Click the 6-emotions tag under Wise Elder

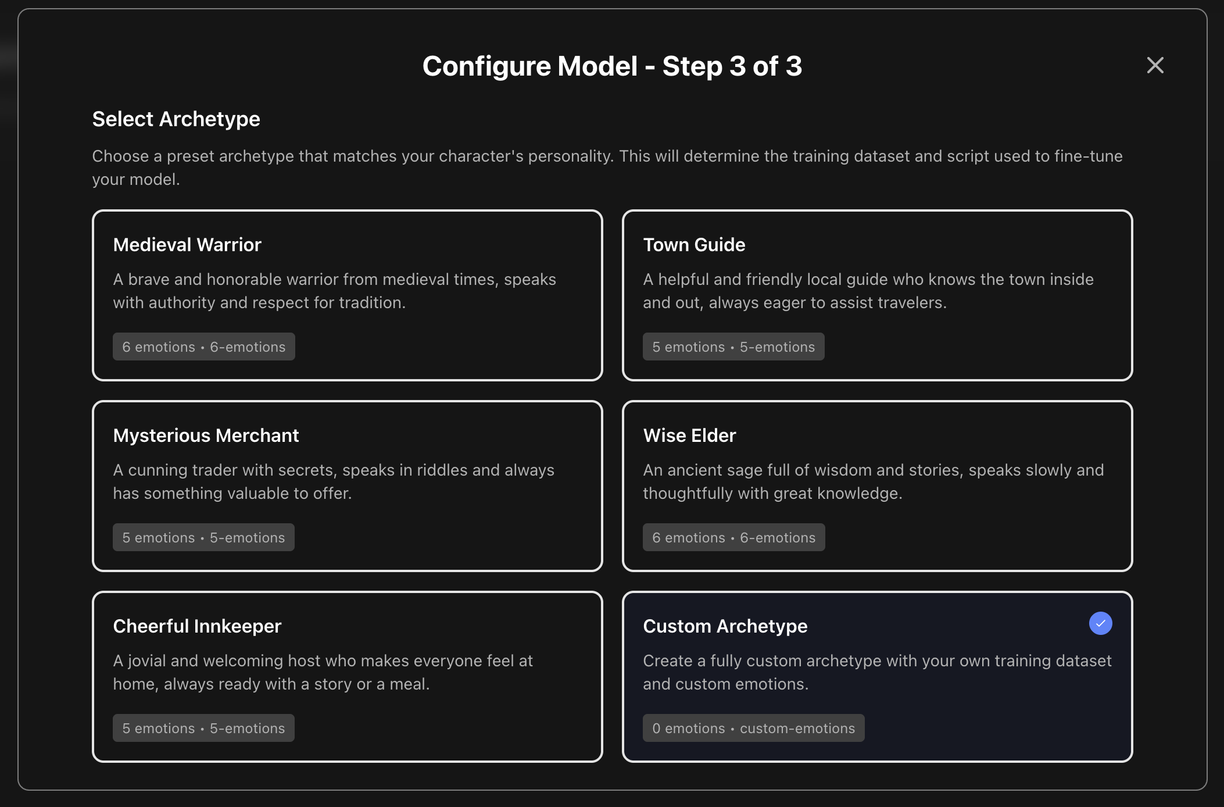[733, 537]
